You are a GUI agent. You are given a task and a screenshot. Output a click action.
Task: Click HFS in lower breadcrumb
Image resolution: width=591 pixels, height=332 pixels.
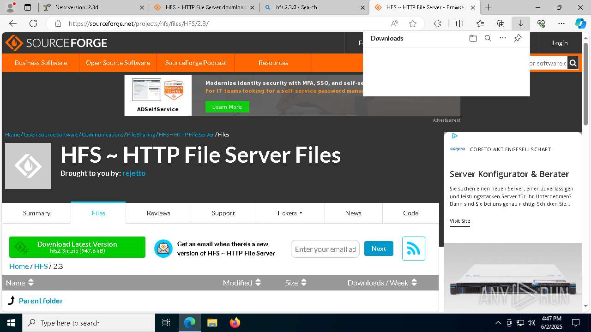tap(41, 266)
